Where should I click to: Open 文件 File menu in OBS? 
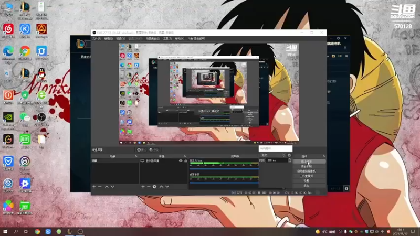coord(97,39)
